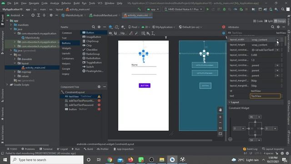291x164 pixels.
Task: Search the Palette with the magnifier icon
Action: (x=93, y=27)
